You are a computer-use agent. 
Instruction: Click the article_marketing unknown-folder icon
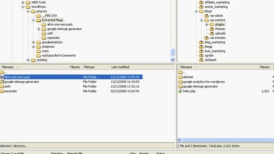pyautogui.click(x=201, y=7)
